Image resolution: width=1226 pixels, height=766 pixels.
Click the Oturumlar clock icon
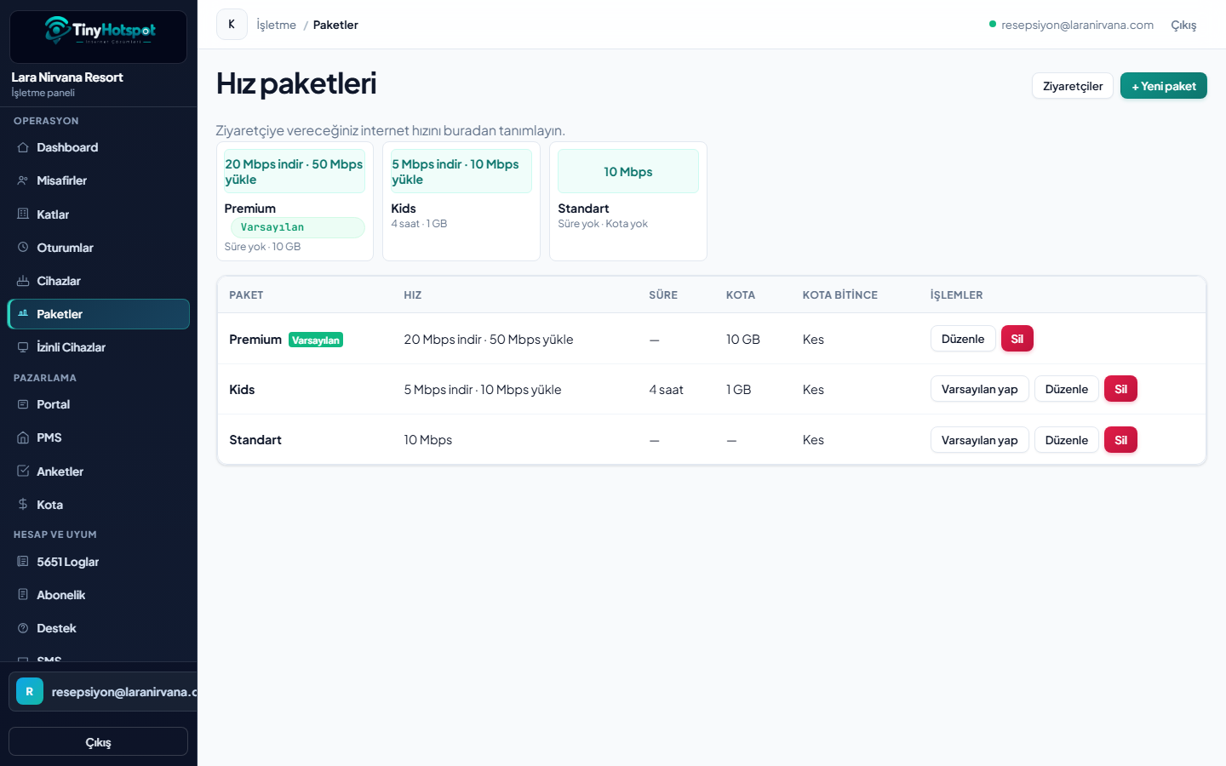click(x=23, y=248)
